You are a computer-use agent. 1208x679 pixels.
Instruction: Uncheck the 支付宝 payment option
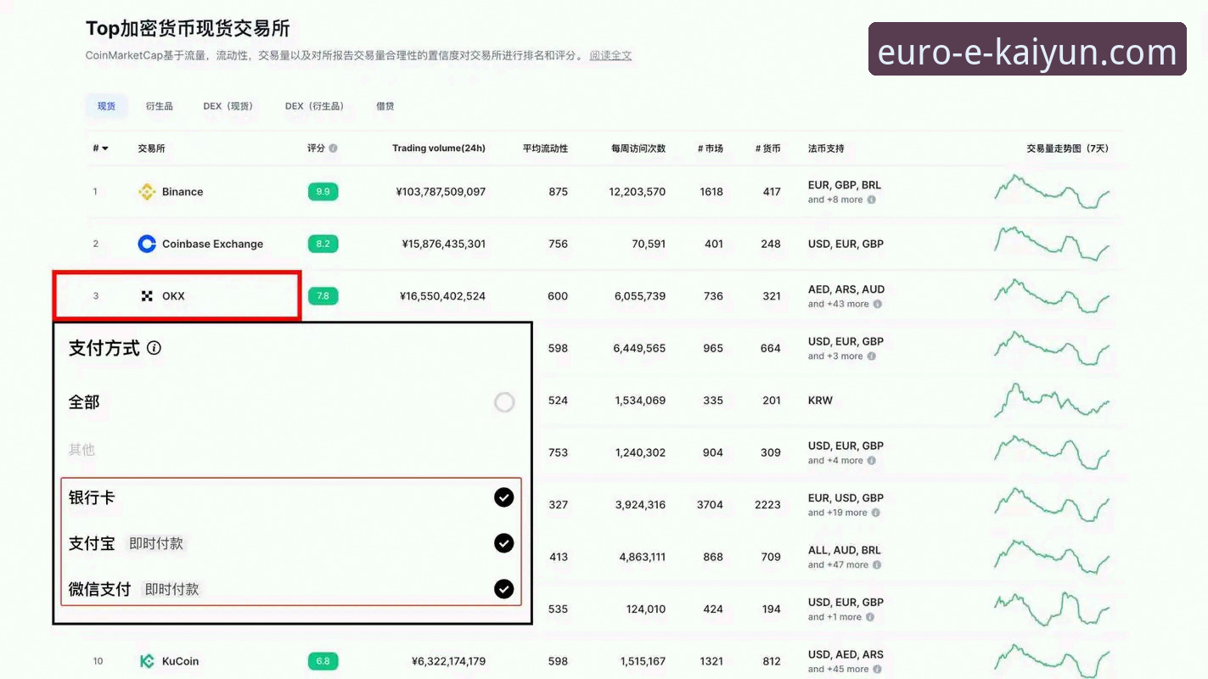pyautogui.click(x=504, y=543)
